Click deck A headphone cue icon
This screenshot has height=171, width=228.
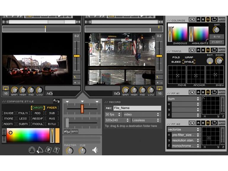click(x=50, y=94)
